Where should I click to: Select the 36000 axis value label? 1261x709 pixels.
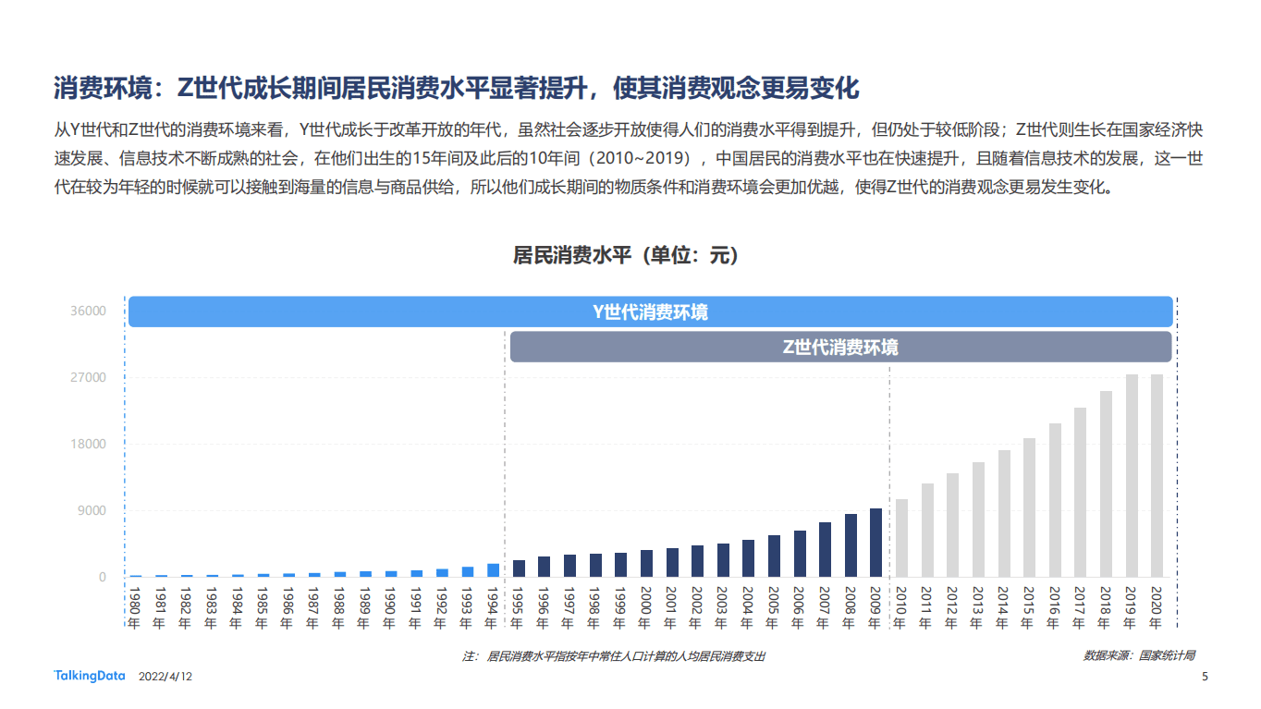click(x=90, y=311)
